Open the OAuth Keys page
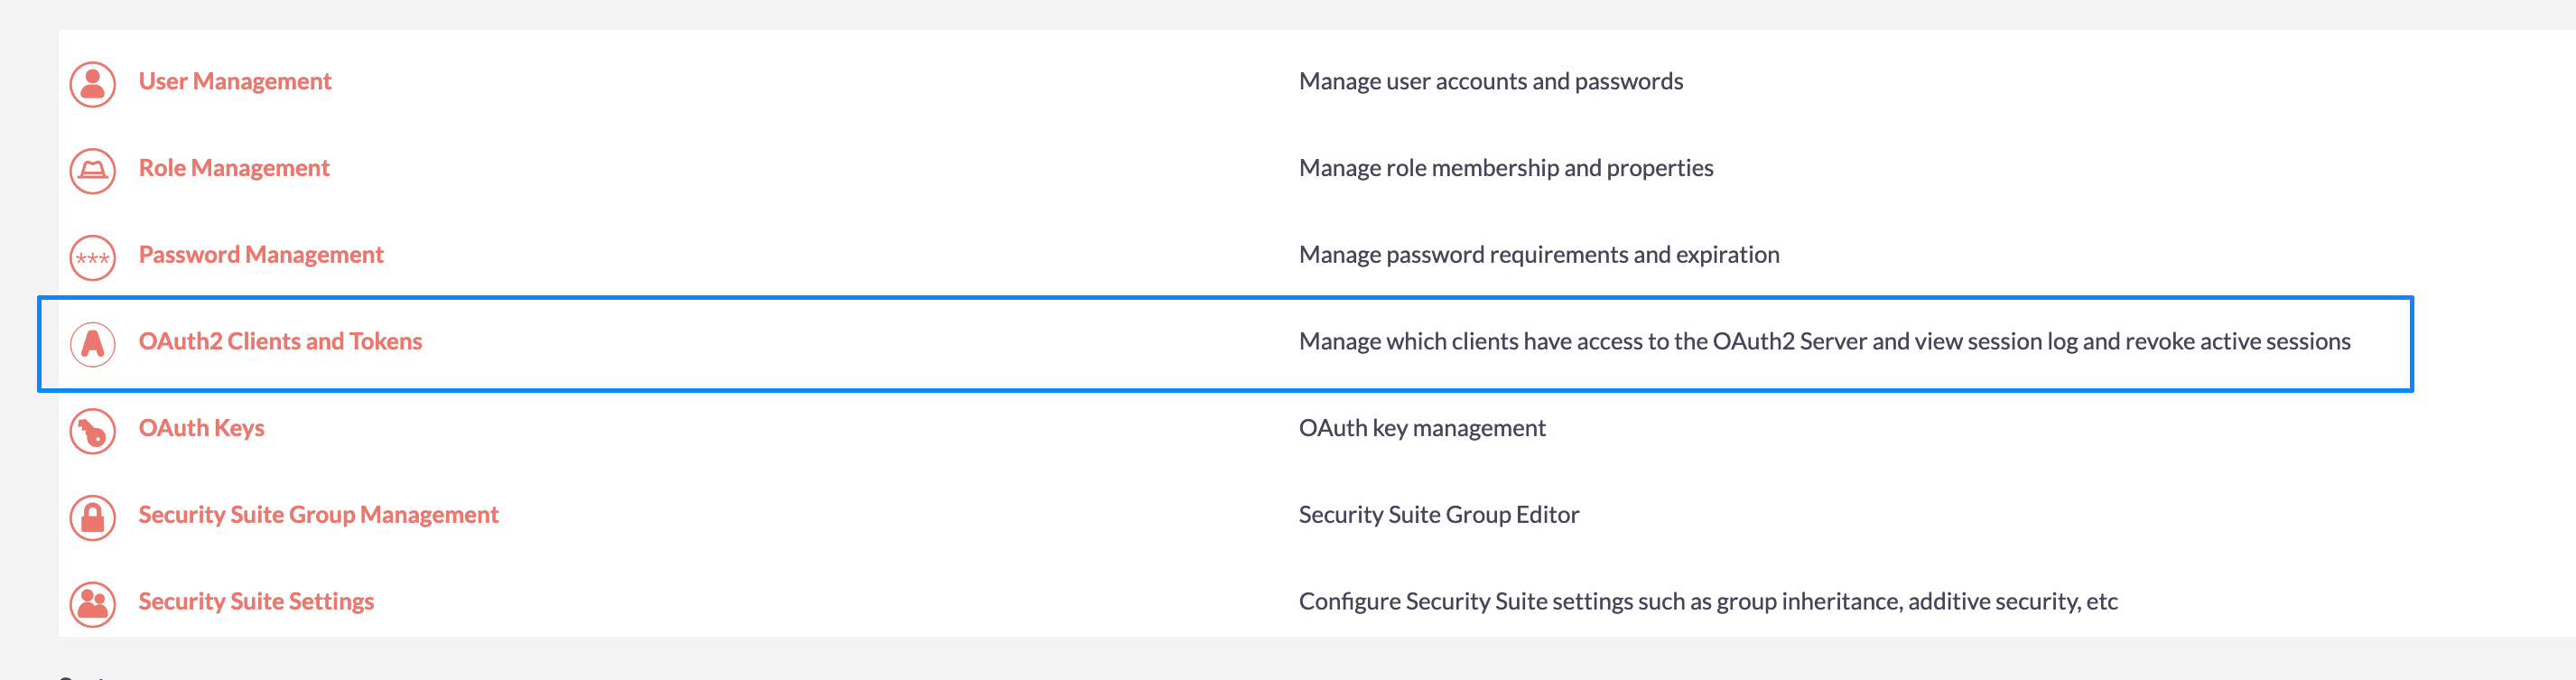 (x=201, y=428)
